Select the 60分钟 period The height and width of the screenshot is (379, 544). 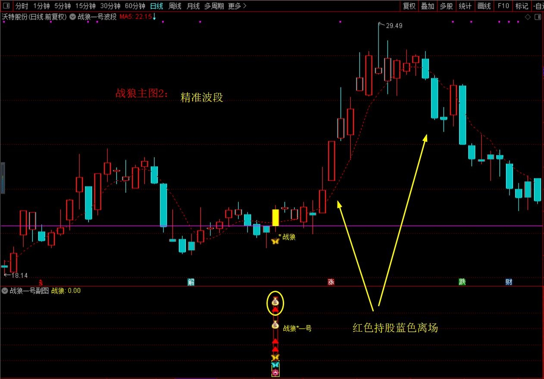[135, 6]
